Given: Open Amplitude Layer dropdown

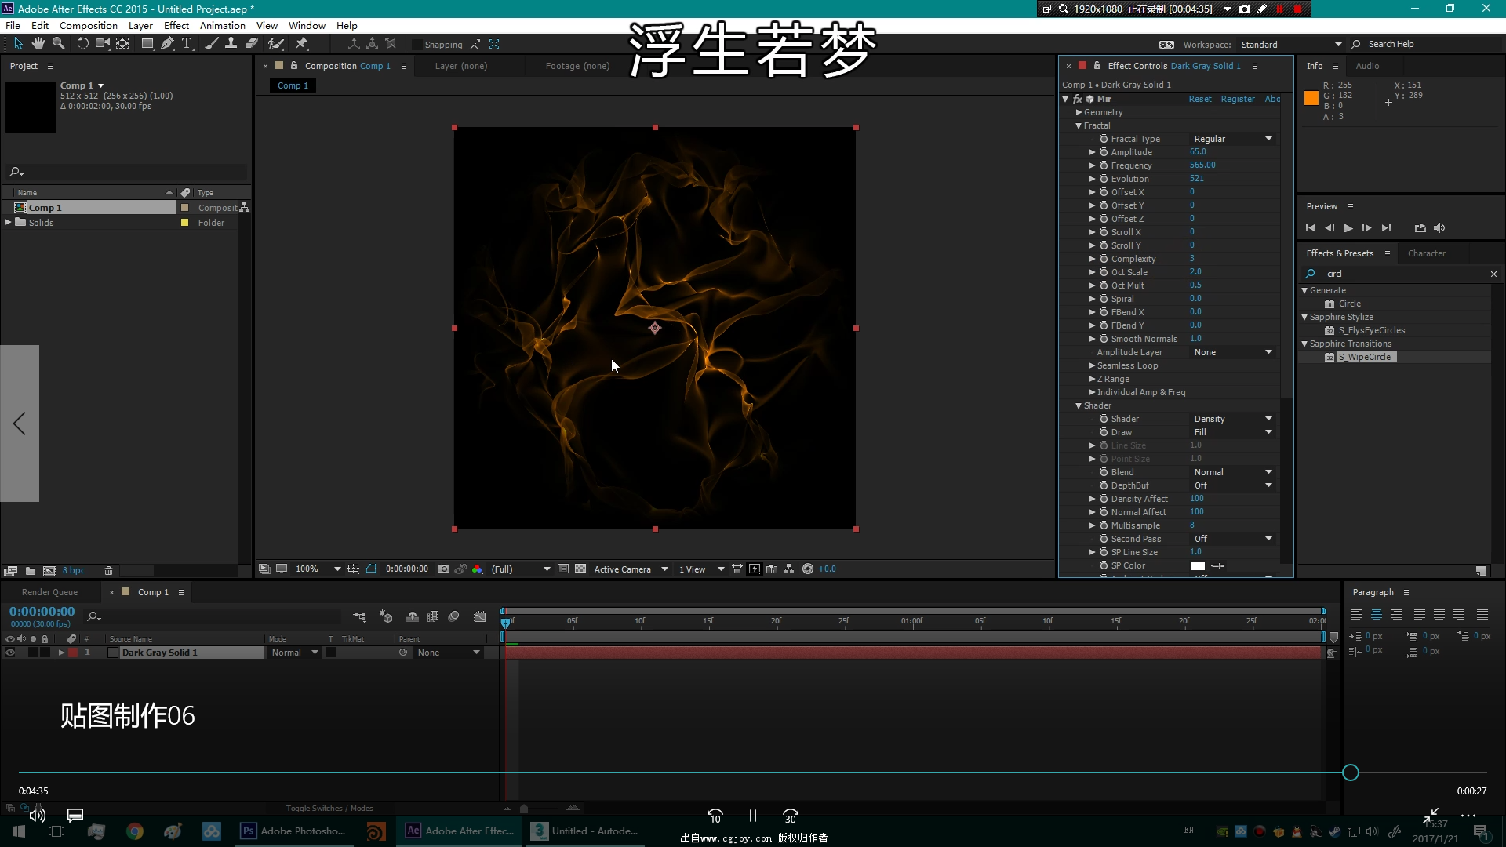Looking at the screenshot, I should point(1233,353).
